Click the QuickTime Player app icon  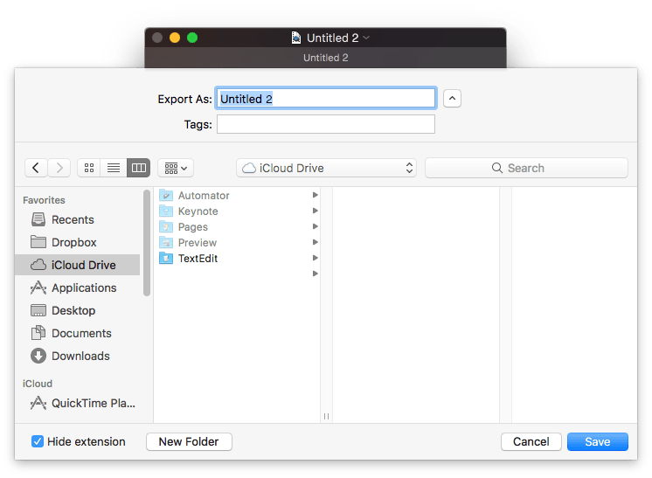[38, 403]
